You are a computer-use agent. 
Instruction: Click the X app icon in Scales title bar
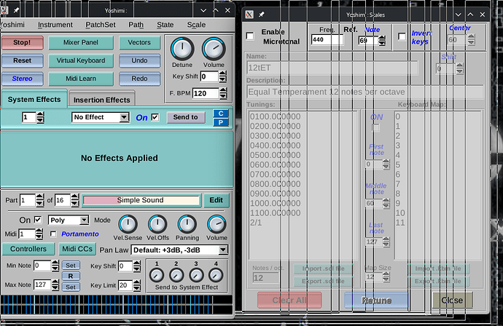pyautogui.click(x=249, y=15)
